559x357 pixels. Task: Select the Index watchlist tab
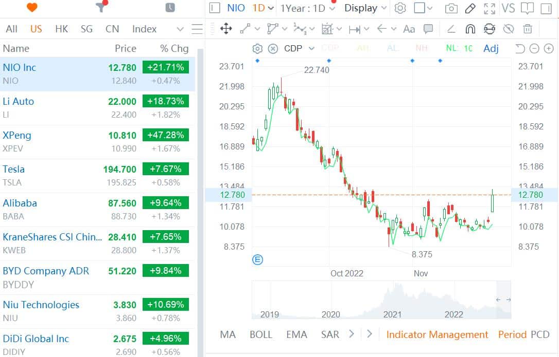pyautogui.click(x=144, y=29)
